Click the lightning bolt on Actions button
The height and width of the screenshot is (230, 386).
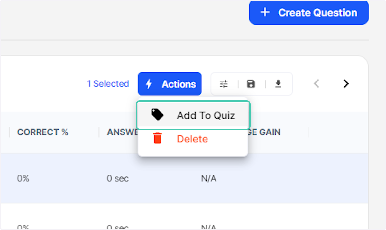click(149, 84)
